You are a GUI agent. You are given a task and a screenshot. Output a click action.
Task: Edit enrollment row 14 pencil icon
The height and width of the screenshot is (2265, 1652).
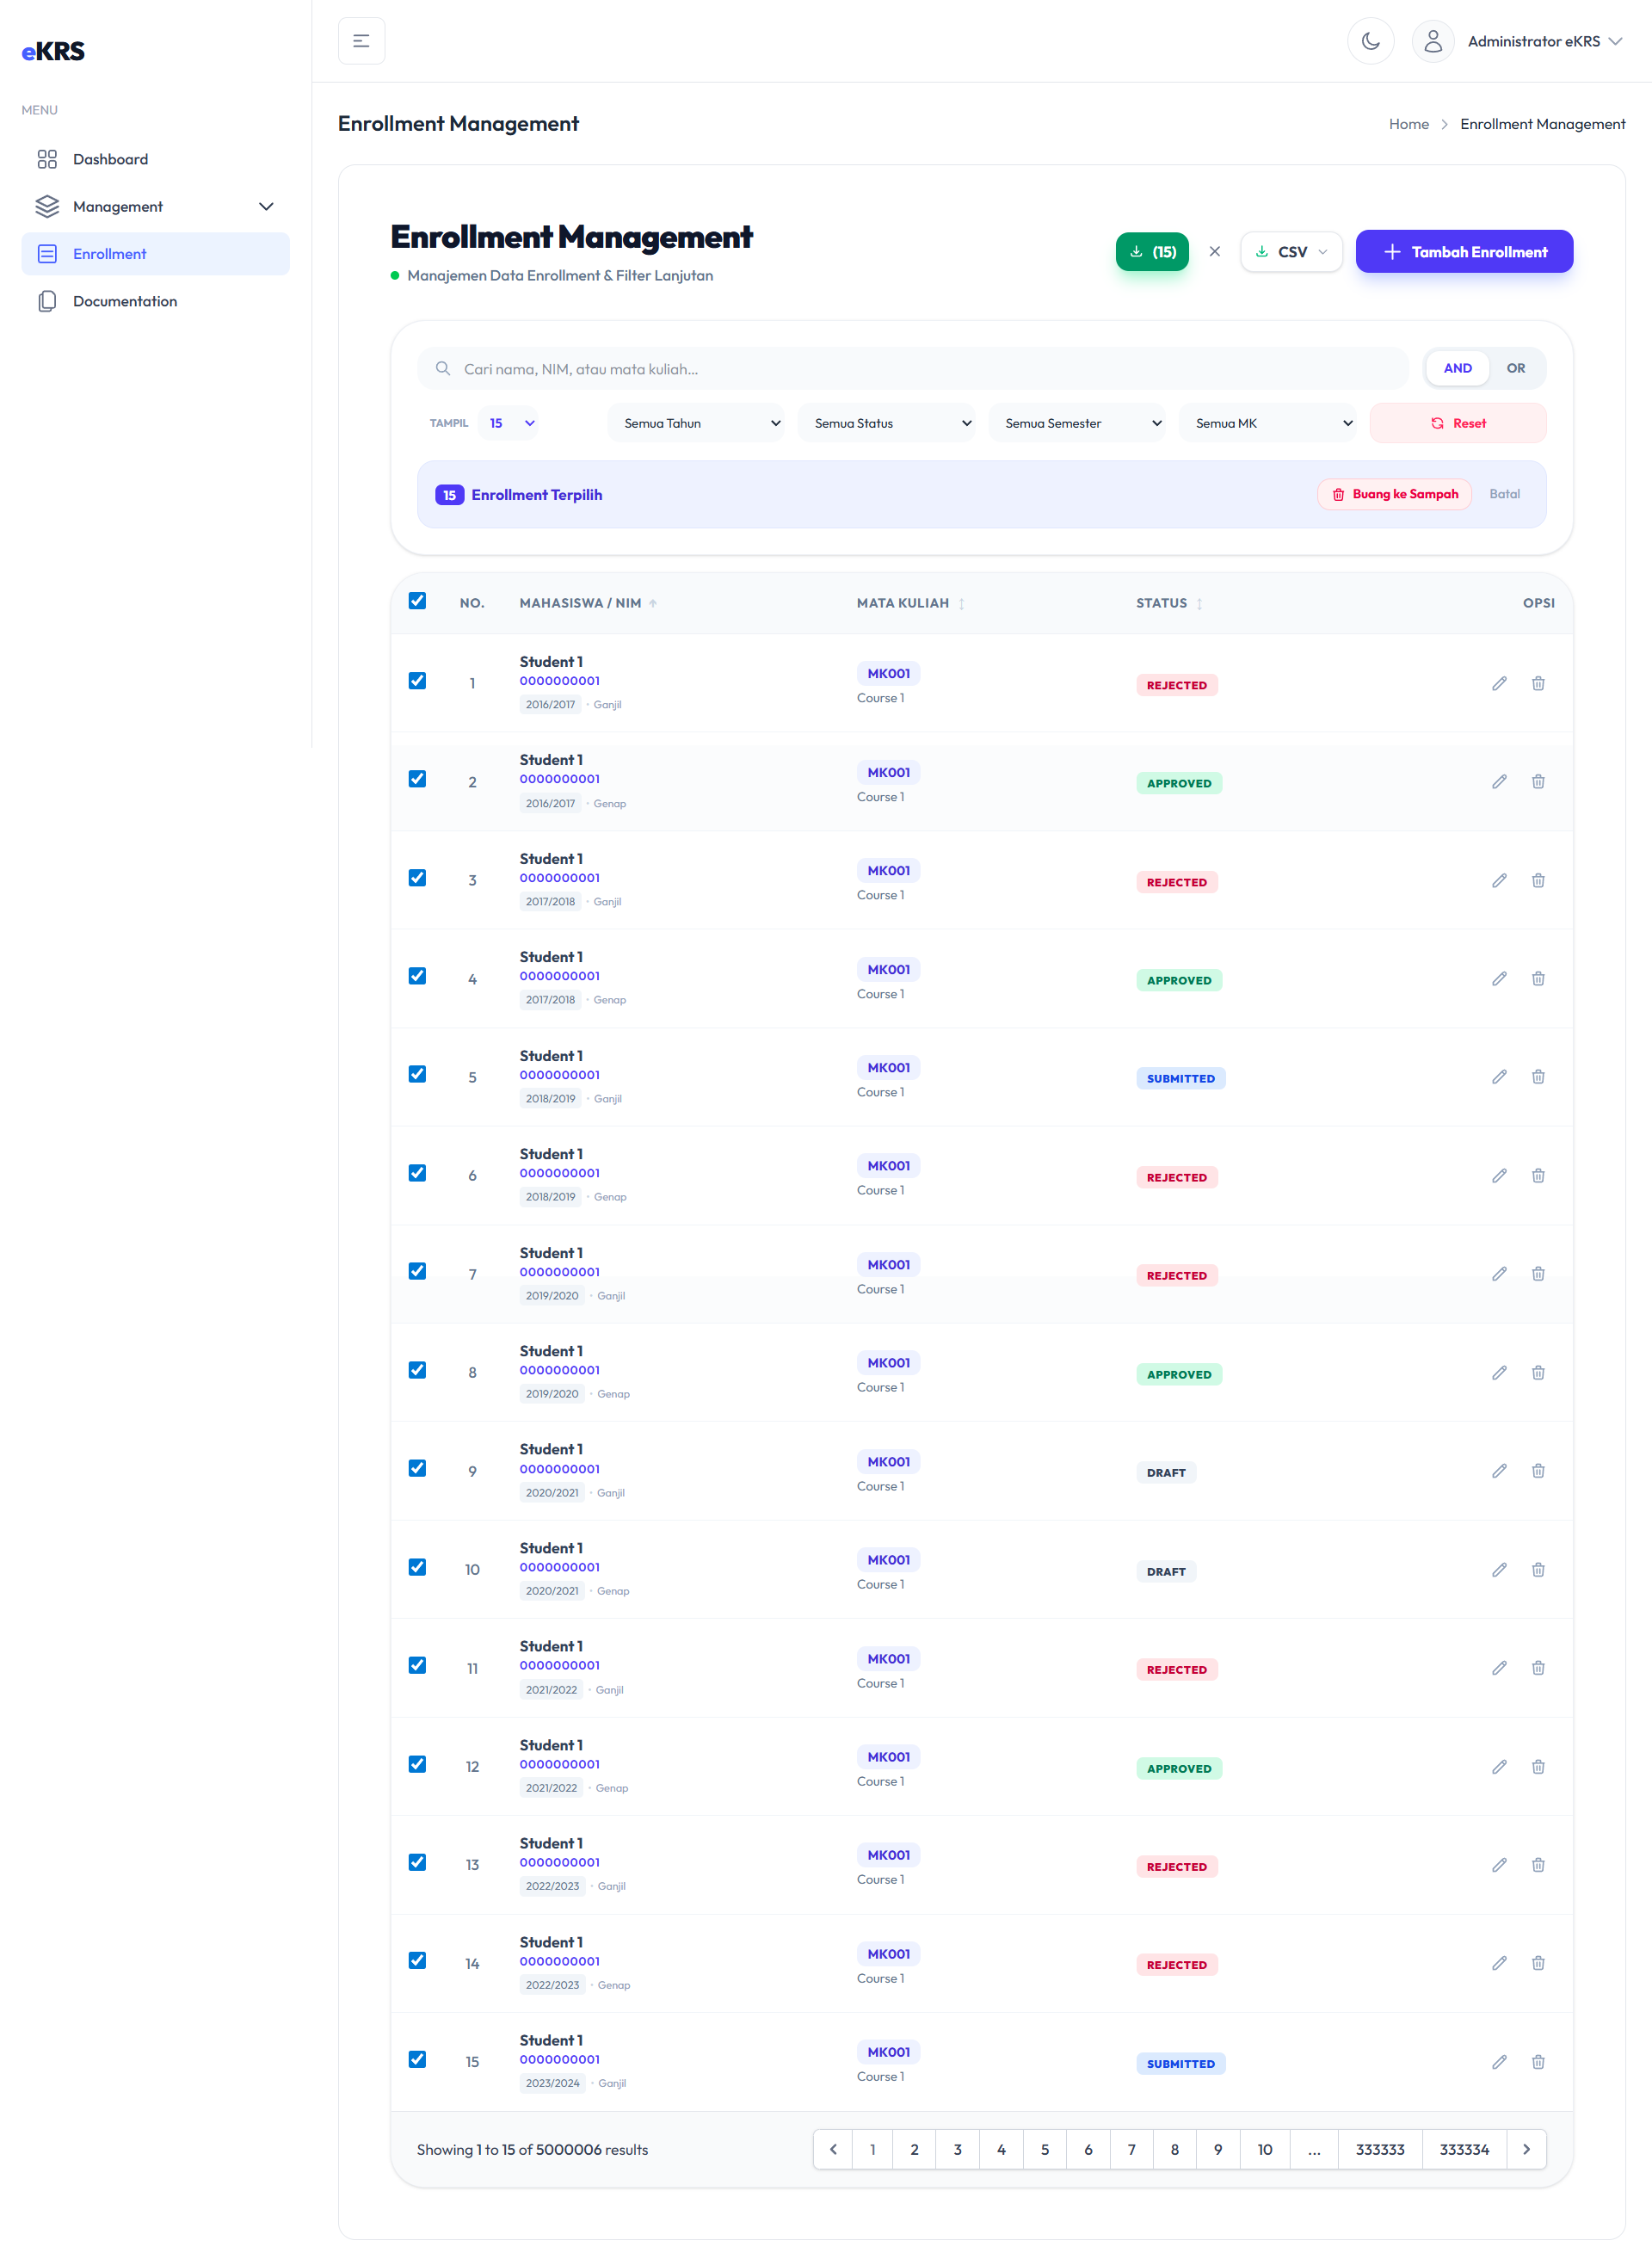click(1498, 1962)
